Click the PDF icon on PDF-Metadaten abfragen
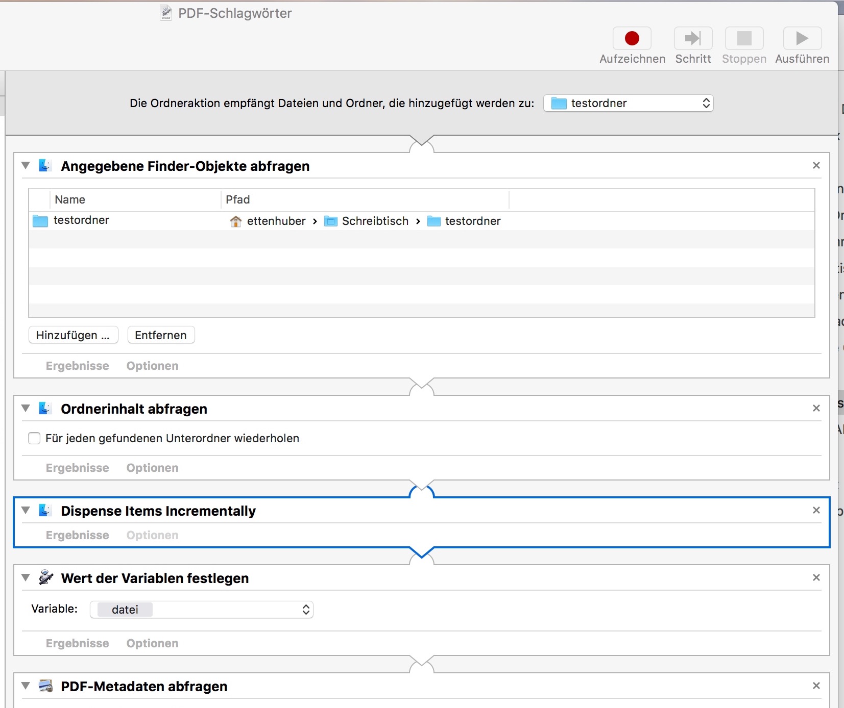Viewport: 844px width, 708px height. (45, 686)
